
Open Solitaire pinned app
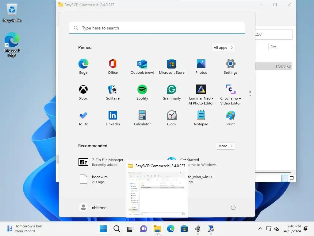click(x=113, y=92)
